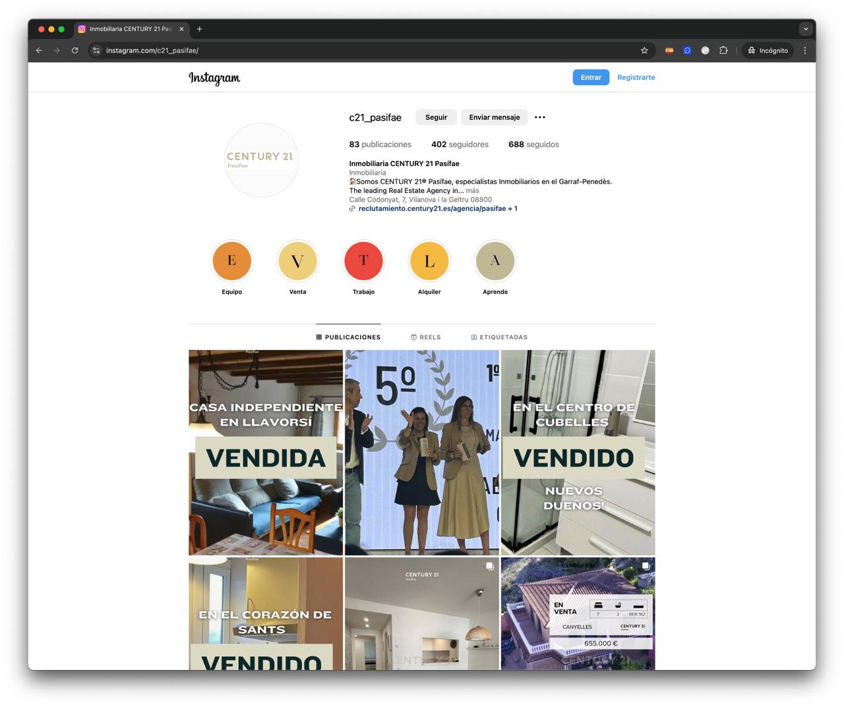Open the 5º award ceremony post
844x707 pixels.
(x=422, y=453)
